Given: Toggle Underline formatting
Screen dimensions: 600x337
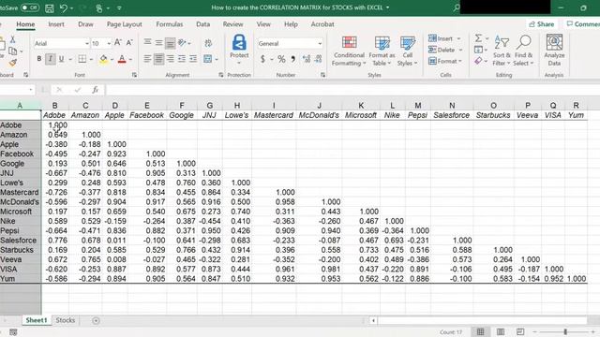Looking at the screenshot, I should click(x=61, y=59).
